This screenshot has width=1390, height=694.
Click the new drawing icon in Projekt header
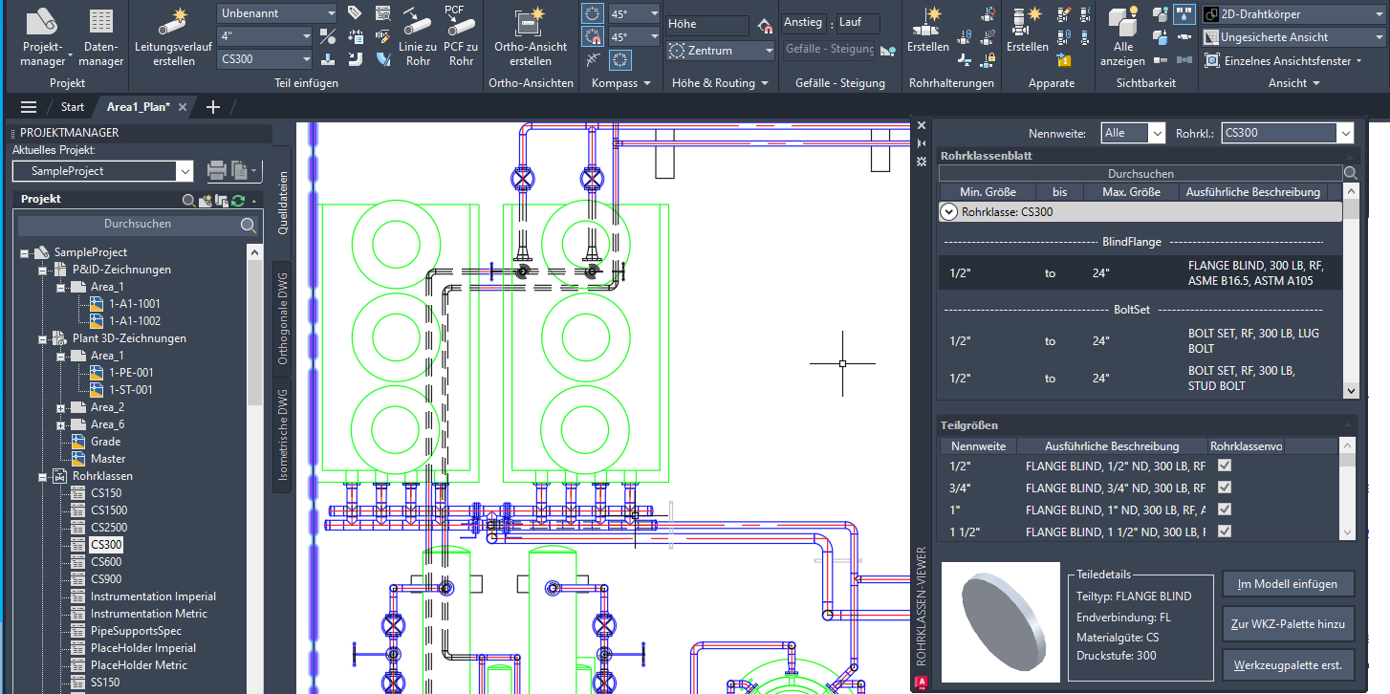[x=205, y=200]
